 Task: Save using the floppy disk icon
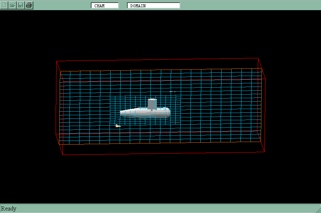pyautogui.click(x=21, y=5)
